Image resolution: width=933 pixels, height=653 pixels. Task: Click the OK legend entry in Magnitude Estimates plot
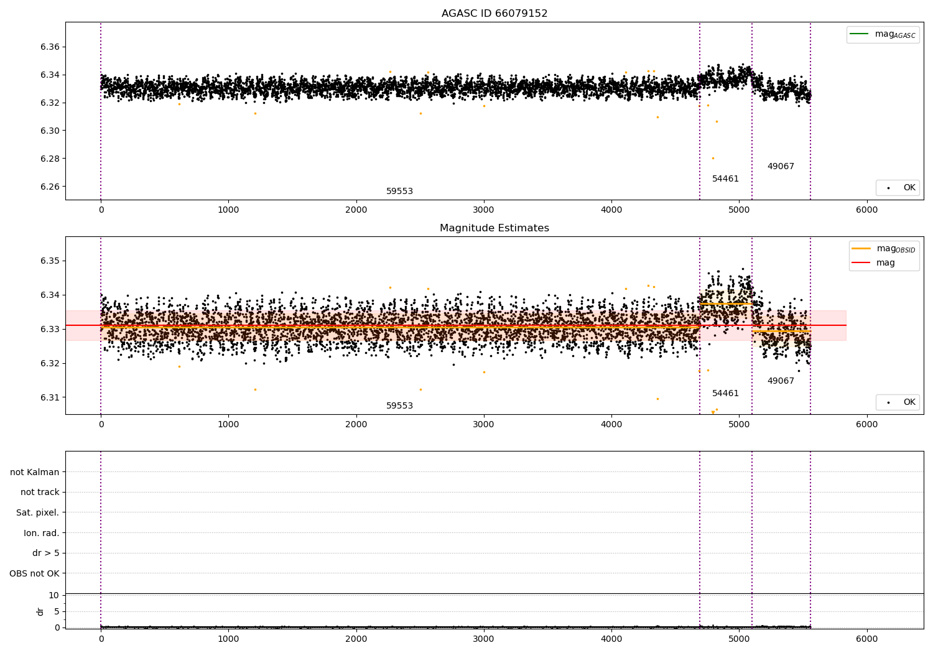point(898,402)
